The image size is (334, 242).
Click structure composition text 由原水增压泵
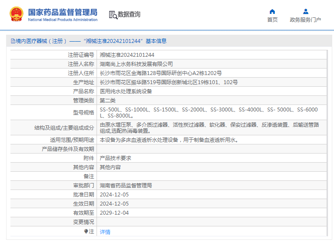tap(209, 128)
